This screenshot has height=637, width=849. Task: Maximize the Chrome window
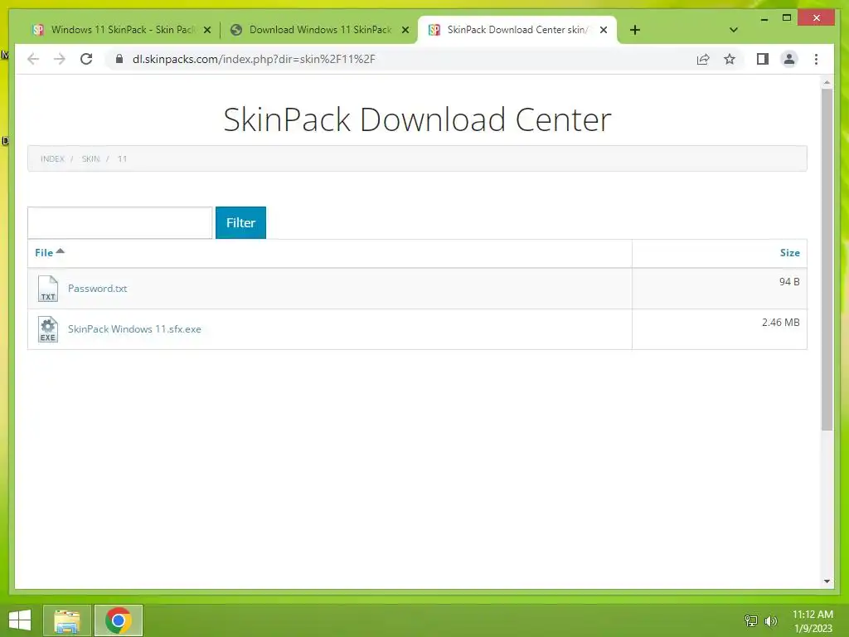(x=787, y=18)
